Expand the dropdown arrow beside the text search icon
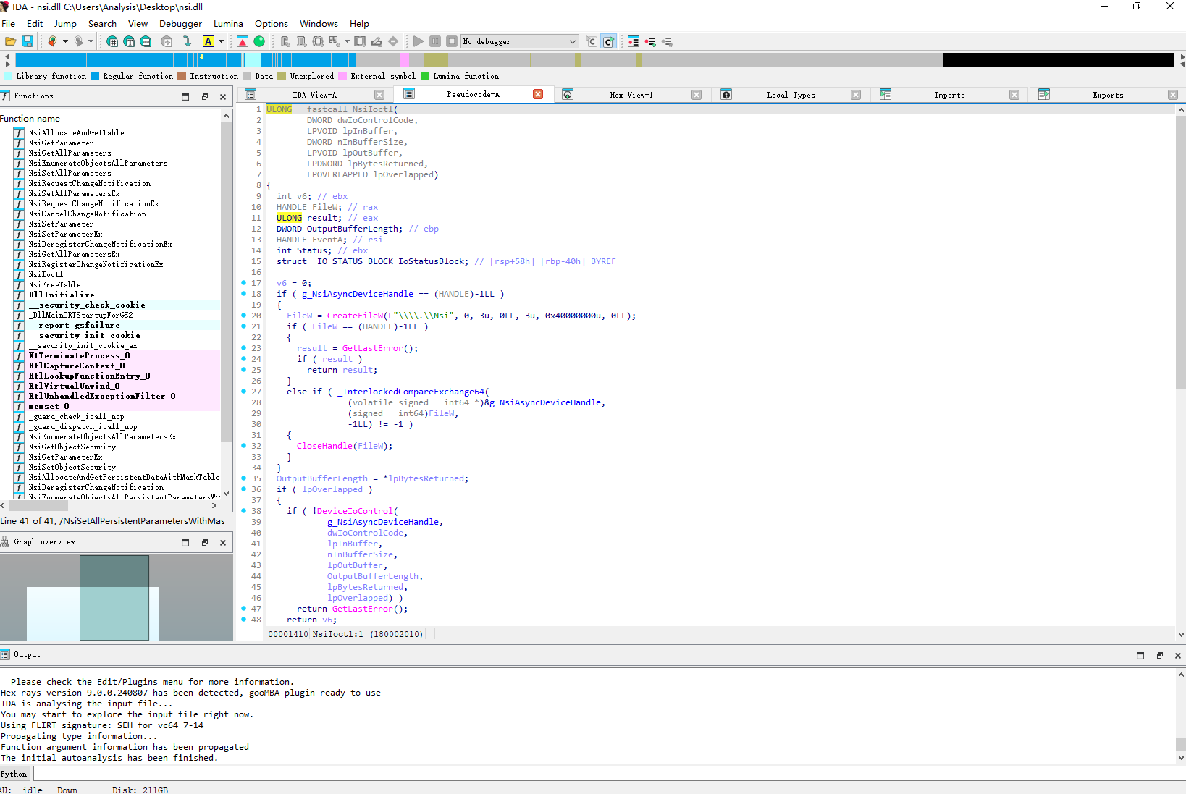This screenshot has width=1186, height=794. (221, 41)
